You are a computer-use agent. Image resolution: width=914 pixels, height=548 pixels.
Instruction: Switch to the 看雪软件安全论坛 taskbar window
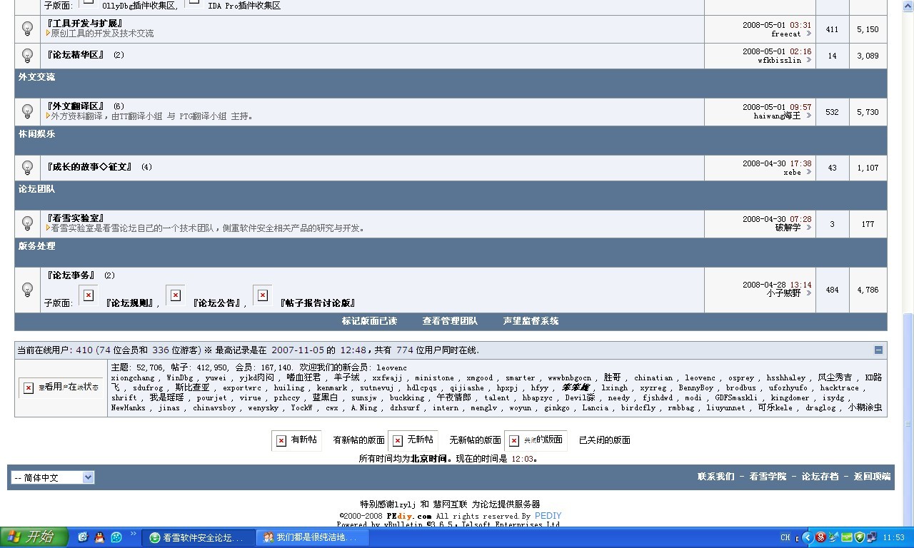(x=198, y=537)
